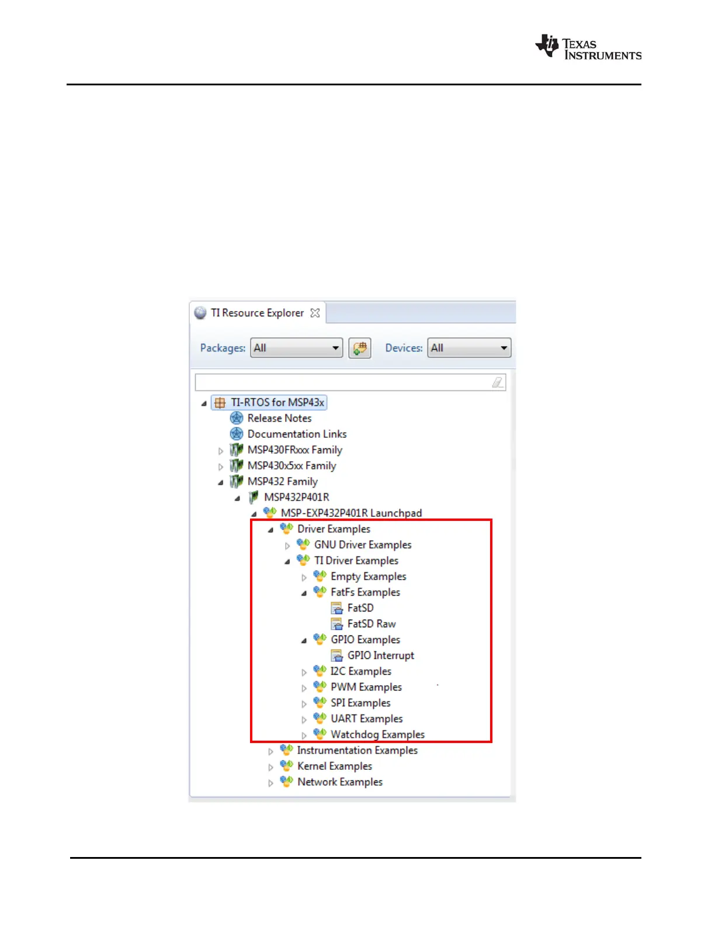
Task: Click in the resource search field
Action: pyautogui.click(x=350, y=382)
